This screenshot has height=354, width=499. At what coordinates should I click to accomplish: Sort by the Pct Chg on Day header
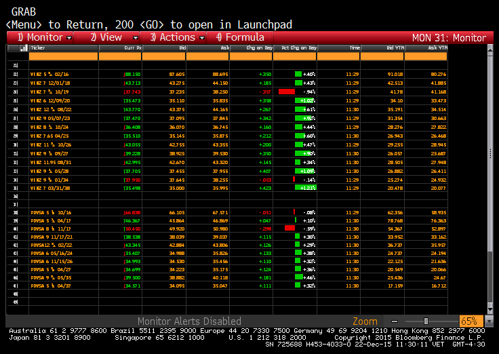(x=295, y=48)
